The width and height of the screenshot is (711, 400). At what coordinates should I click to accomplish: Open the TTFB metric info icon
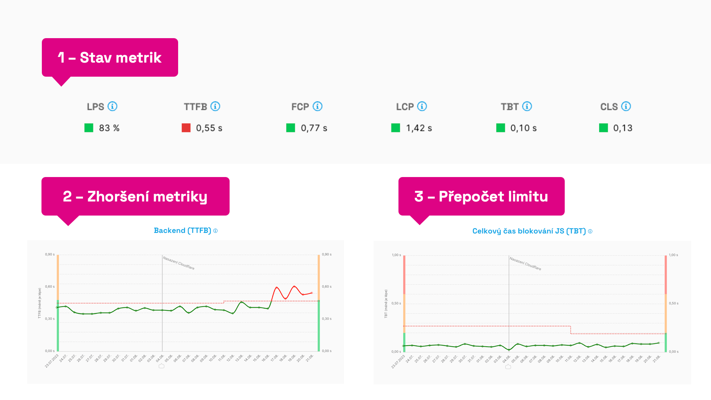tap(215, 107)
